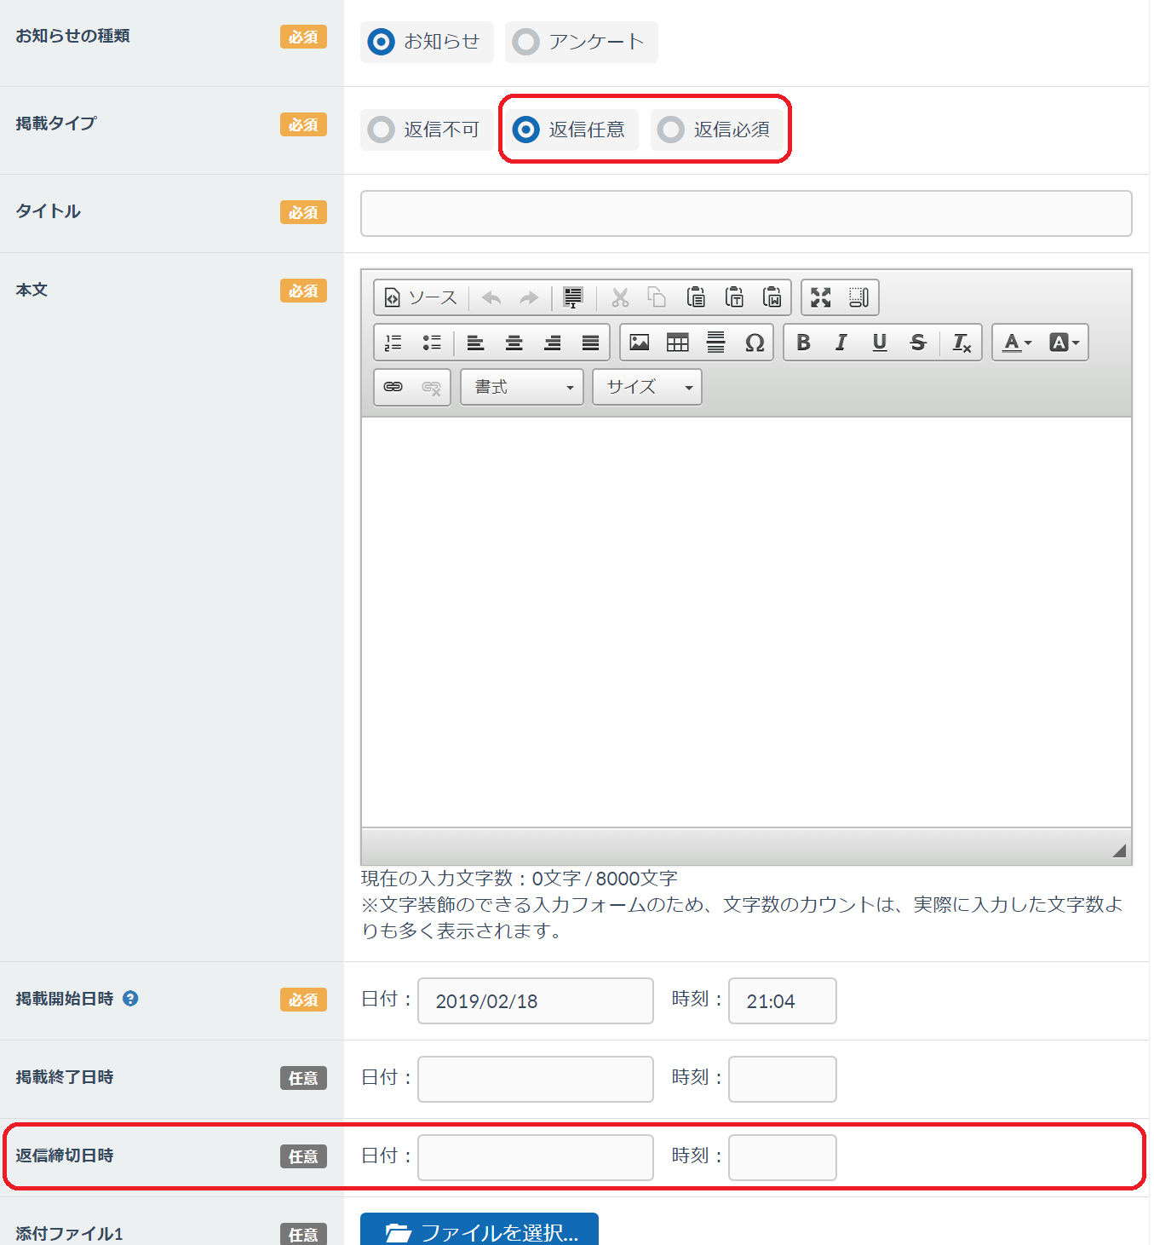Insert special character Omega icon
The image size is (1154, 1245).
tap(754, 343)
